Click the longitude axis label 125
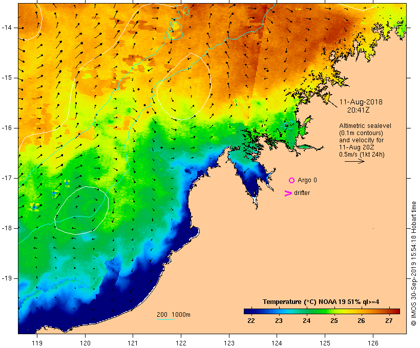This screenshot has height=348, width=420. pos(325,343)
